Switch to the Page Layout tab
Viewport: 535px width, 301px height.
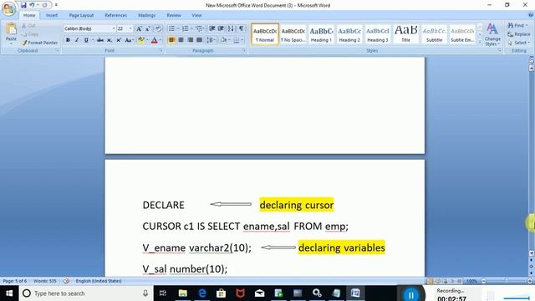(x=81, y=15)
